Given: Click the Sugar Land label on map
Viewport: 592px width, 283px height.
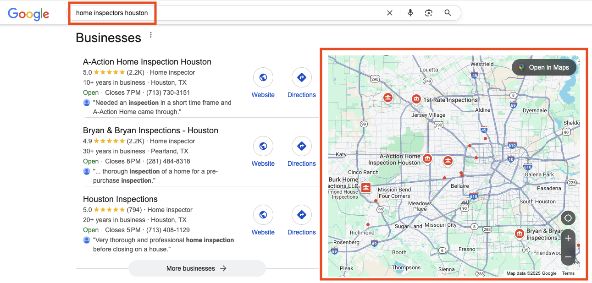Looking at the screenshot, I should tap(409, 226).
